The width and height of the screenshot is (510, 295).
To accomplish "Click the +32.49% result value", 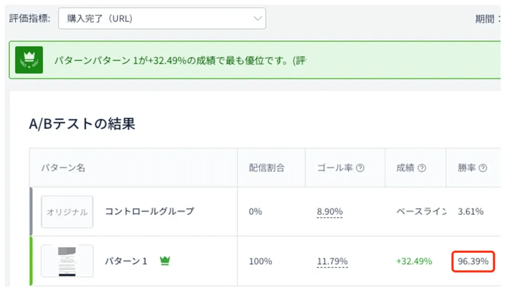I will (x=414, y=261).
